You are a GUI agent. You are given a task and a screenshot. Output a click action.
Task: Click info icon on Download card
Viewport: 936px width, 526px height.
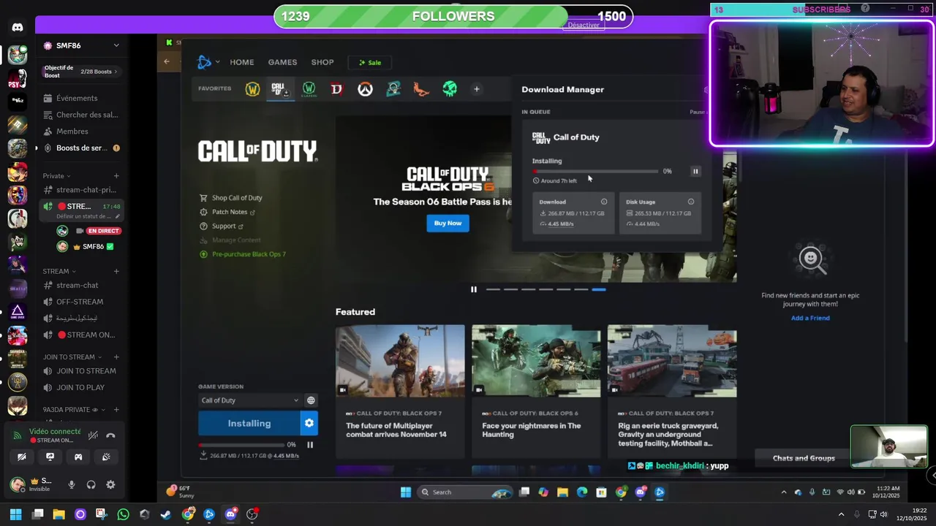tap(604, 202)
